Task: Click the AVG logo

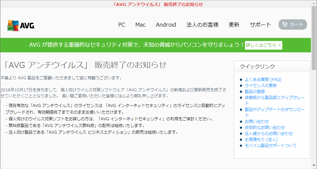Action: click(x=21, y=25)
